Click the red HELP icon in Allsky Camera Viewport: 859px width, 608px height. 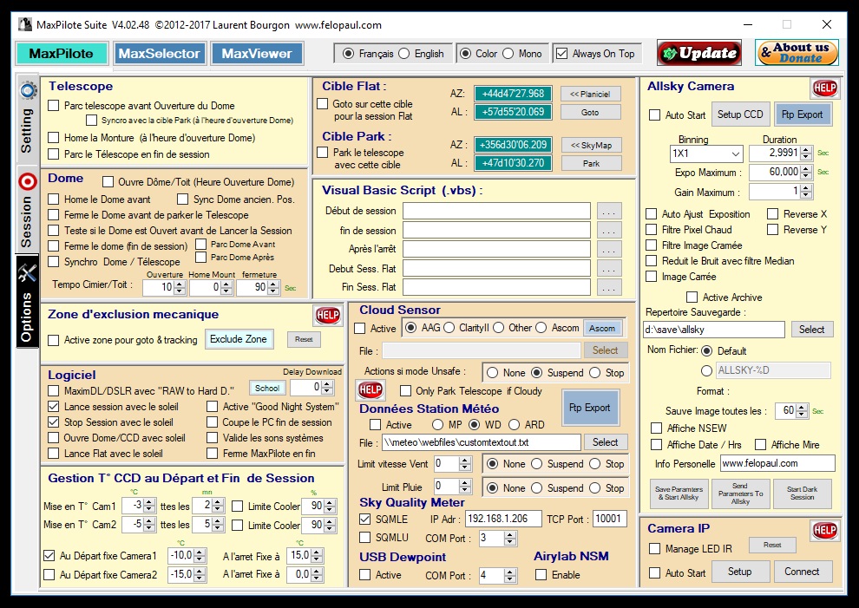pos(824,88)
